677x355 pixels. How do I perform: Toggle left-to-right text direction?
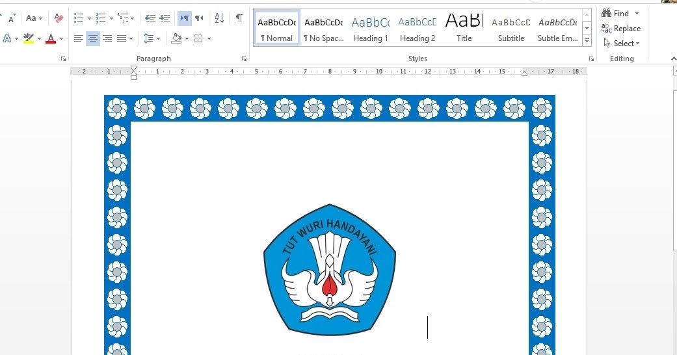coord(184,18)
